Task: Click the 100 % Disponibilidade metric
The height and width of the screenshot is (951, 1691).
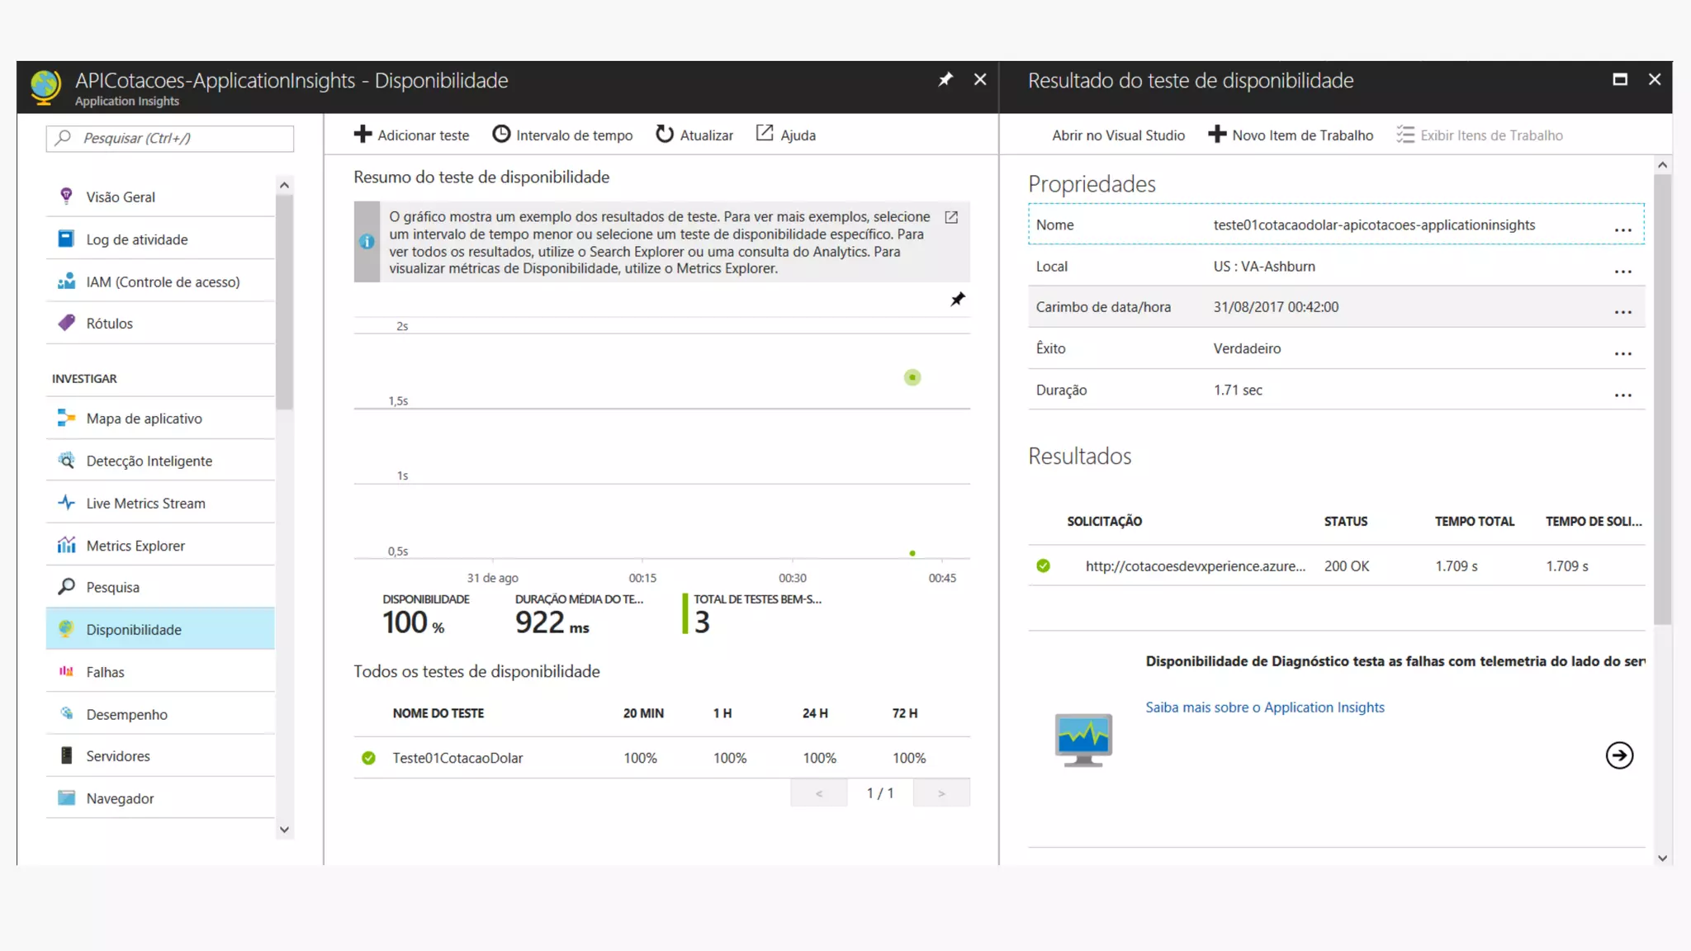Action: [413, 622]
